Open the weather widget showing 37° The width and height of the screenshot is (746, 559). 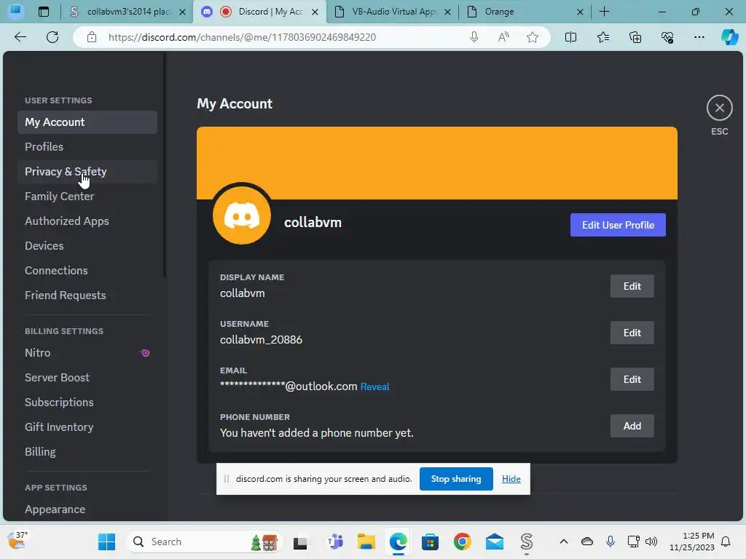pyautogui.click(x=17, y=541)
